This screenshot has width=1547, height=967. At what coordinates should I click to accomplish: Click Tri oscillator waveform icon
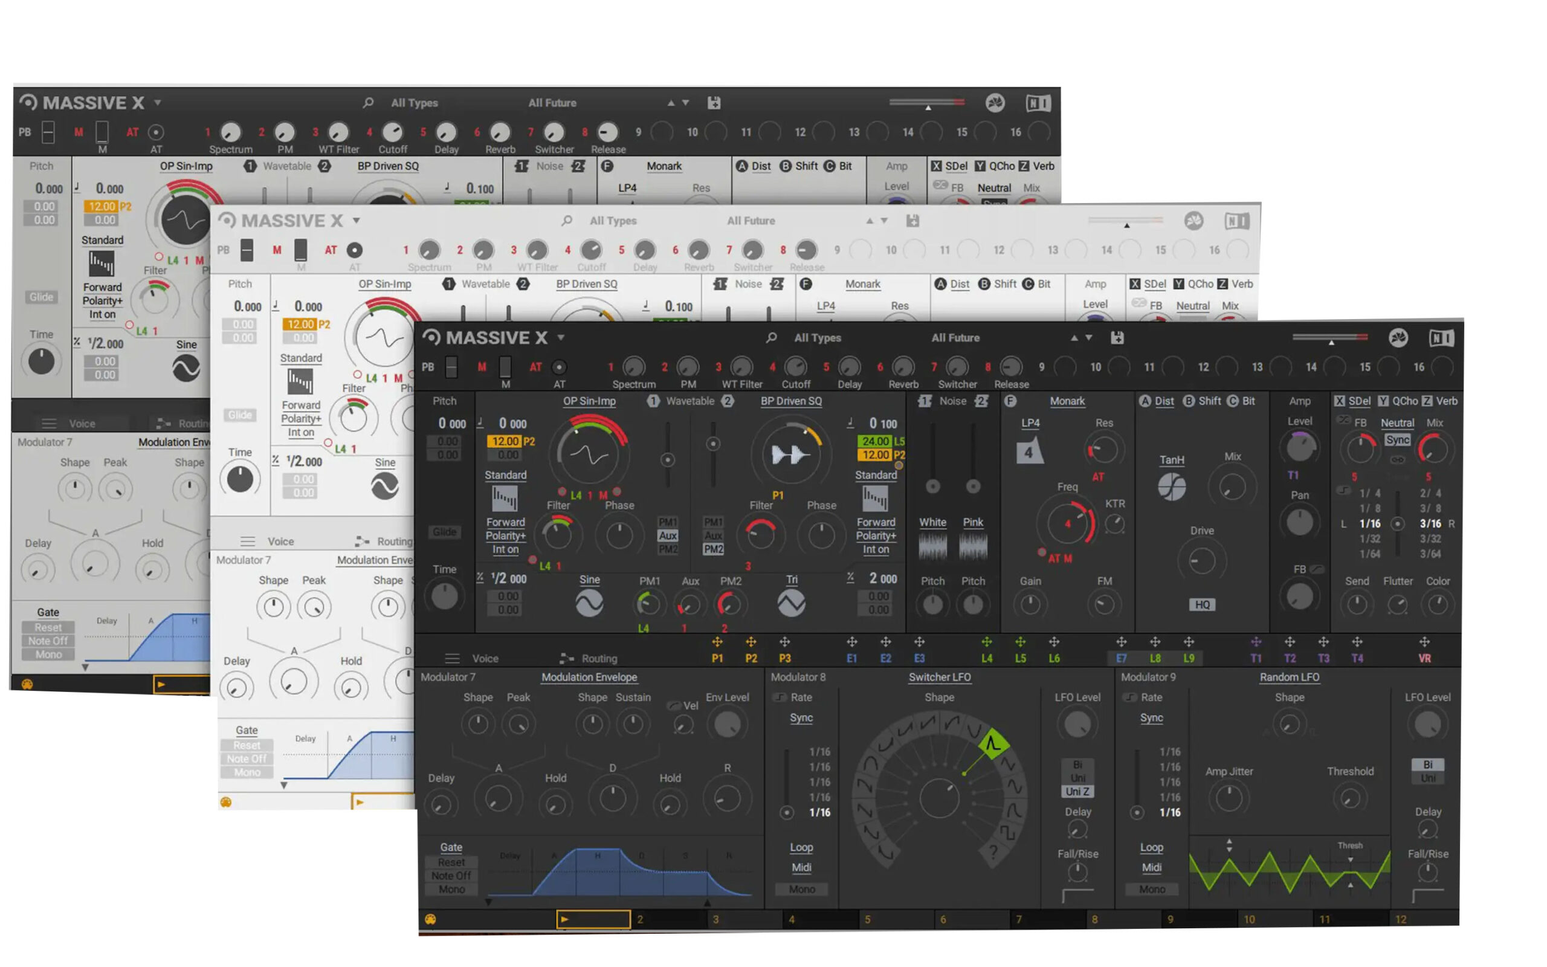(x=791, y=604)
